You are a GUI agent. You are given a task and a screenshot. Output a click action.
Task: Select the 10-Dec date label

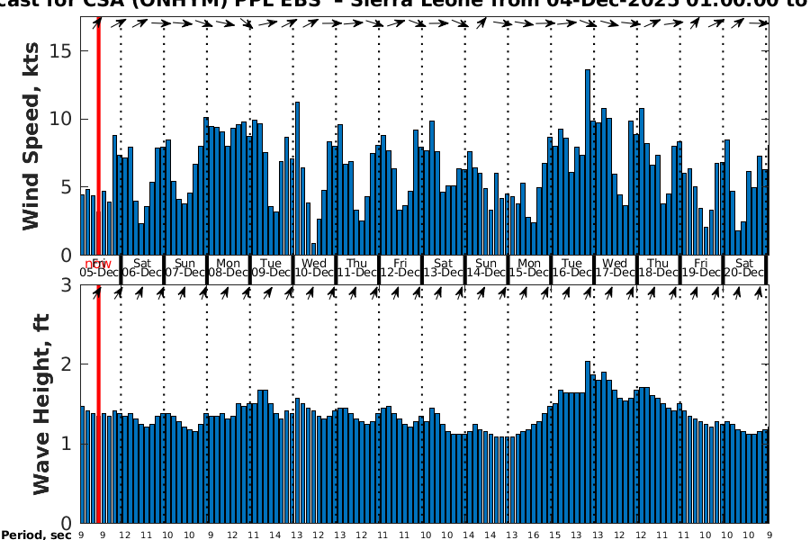315,272
